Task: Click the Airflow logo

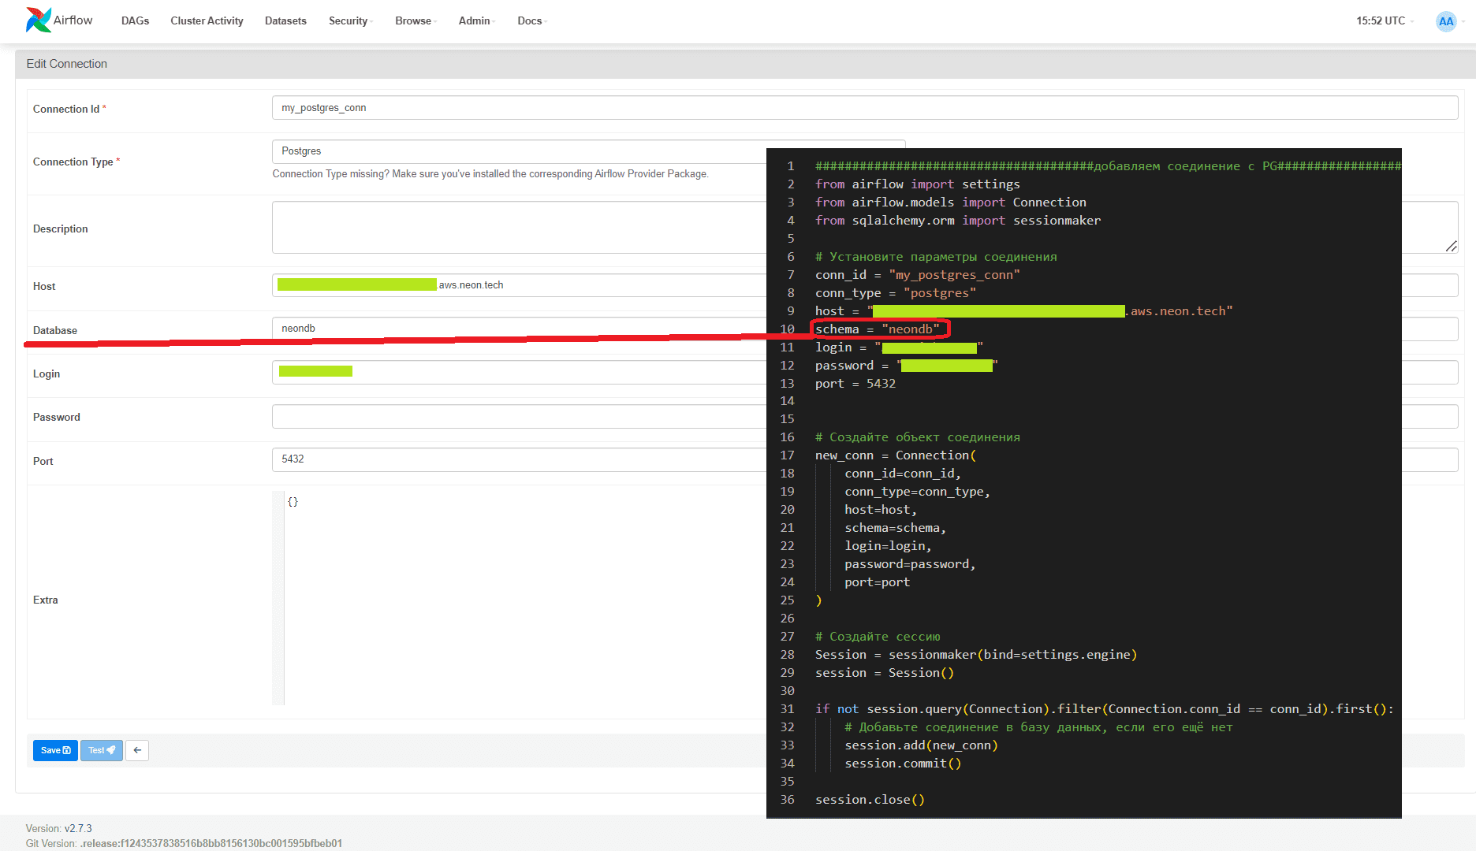Action: point(58,20)
